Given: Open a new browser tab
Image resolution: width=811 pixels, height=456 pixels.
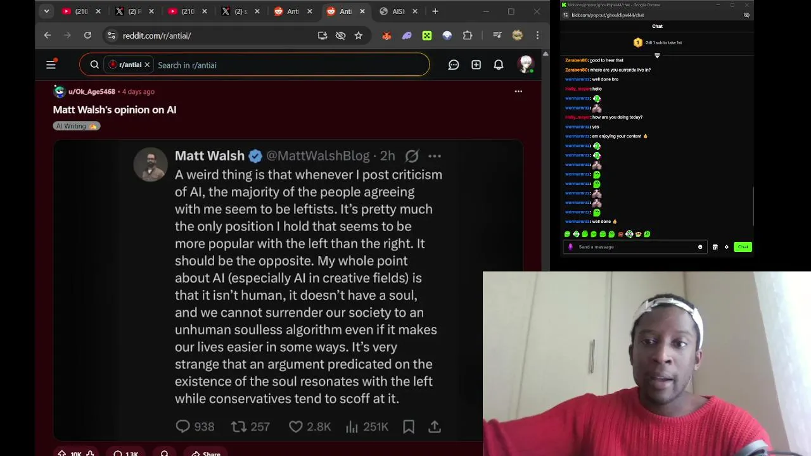Looking at the screenshot, I should click(435, 11).
